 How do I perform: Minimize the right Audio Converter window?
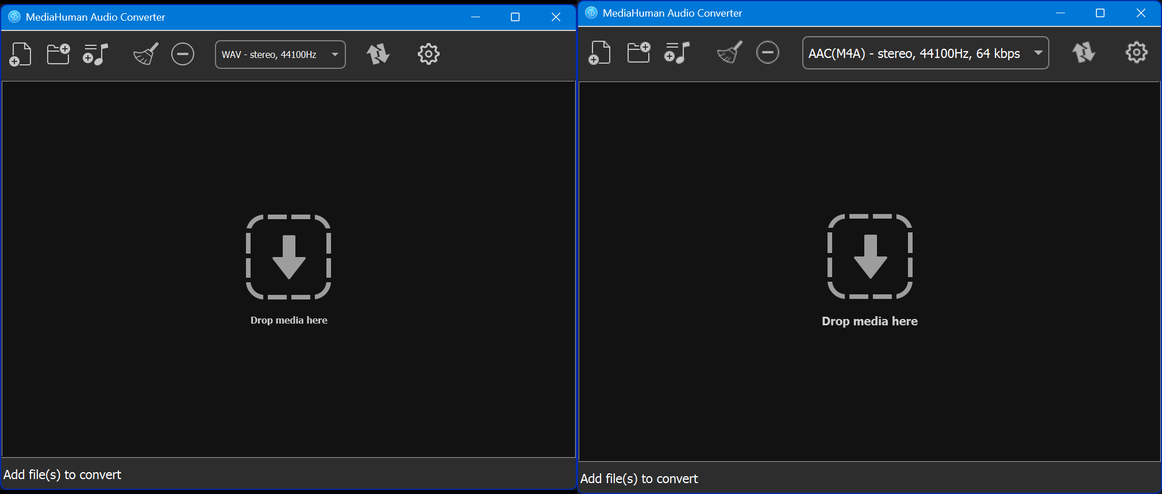(1061, 13)
